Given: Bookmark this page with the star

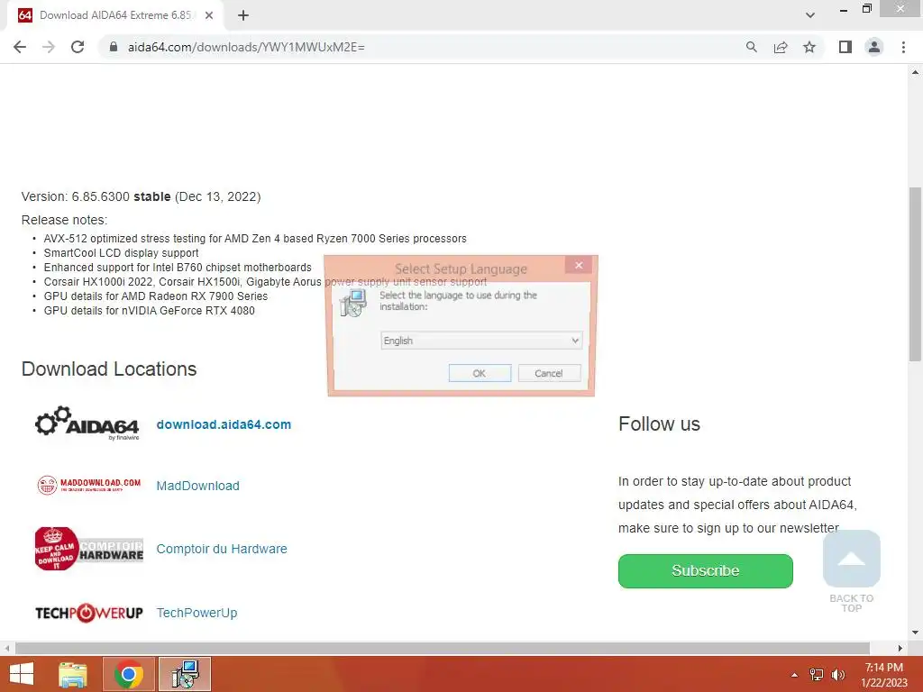Looking at the screenshot, I should point(809,47).
